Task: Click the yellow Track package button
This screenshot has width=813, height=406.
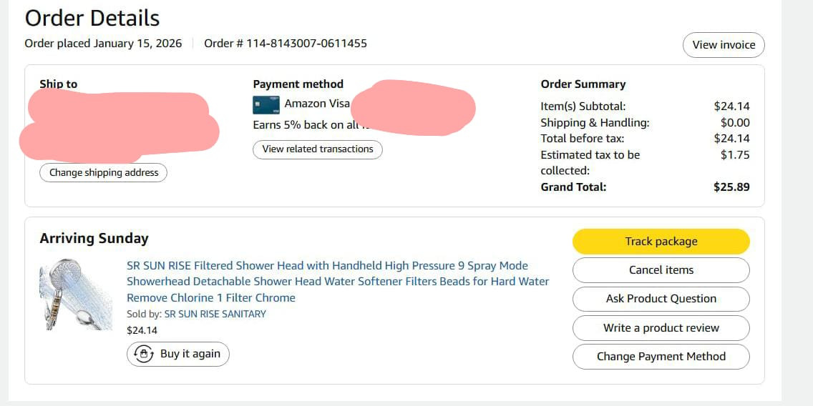Action: (661, 242)
